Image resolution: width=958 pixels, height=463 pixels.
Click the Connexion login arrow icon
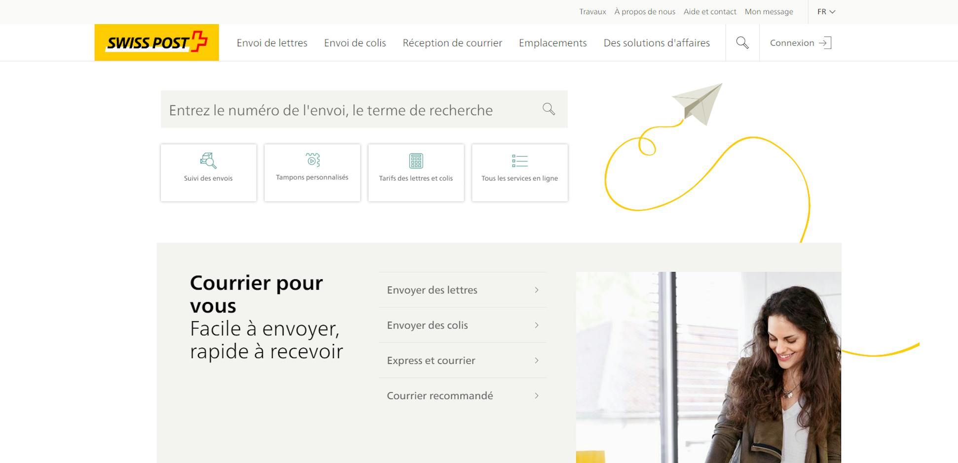coord(825,43)
